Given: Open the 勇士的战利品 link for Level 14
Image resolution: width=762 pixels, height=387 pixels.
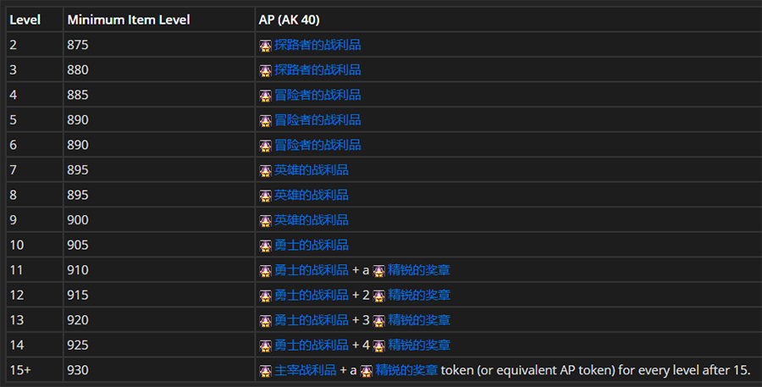Looking at the screenshot, I should tap(311, 346).
